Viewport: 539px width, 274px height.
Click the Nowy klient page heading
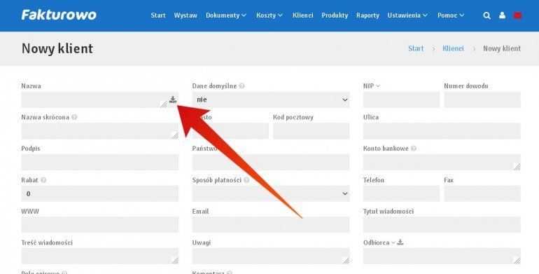click(57, 48)
